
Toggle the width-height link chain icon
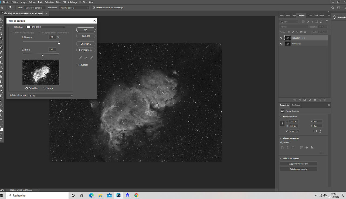click(x=283, y=124)
